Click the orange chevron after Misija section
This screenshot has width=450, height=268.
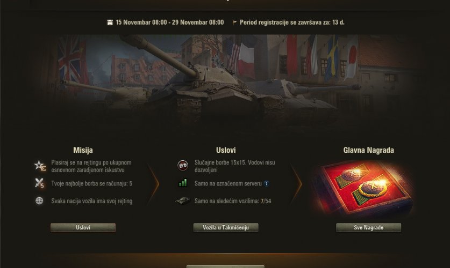[x=154, y=184]
